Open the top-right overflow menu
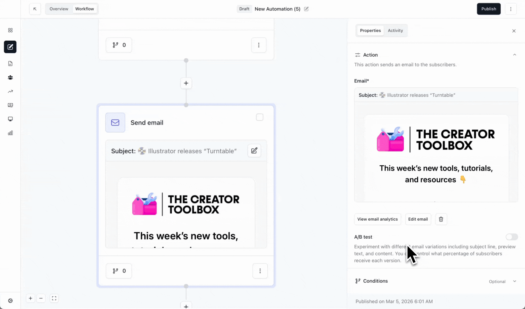 coord(511,9)
